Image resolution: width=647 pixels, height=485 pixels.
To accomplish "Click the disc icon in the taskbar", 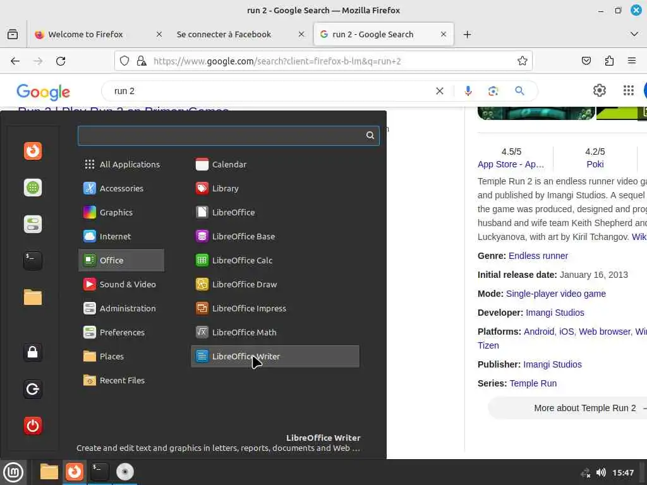I will (x=124, y=472).
